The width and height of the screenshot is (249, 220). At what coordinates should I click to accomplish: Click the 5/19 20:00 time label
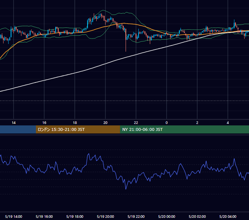pos(105,216)
